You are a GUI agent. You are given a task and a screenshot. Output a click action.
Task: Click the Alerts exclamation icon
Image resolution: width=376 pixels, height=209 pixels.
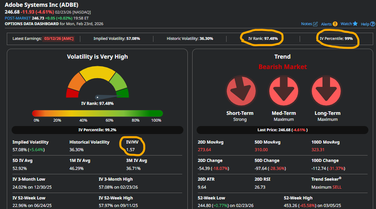point(335,24)
